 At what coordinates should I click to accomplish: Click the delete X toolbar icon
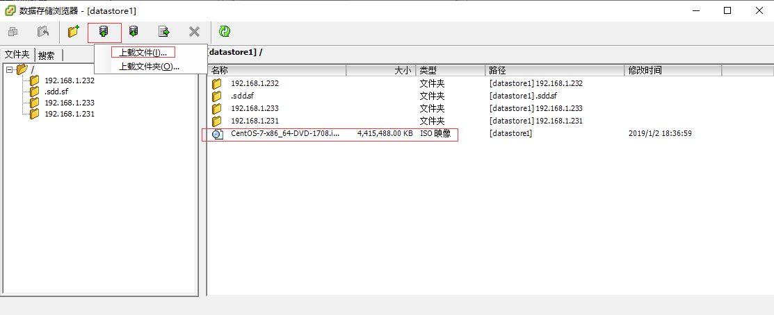point(195,32)
